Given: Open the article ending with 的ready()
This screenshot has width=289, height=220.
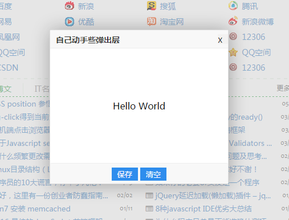Looking at the screenshot, I should (x=246, y=117).
